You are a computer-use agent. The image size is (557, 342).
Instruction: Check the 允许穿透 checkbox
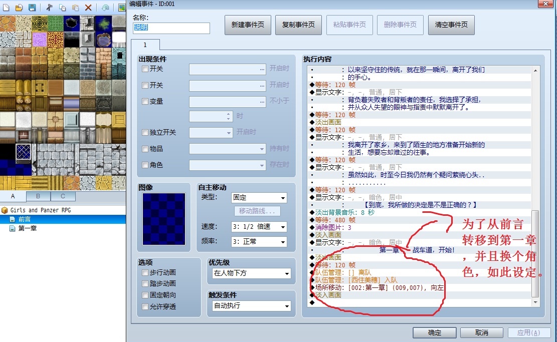(x=145, y=306)
